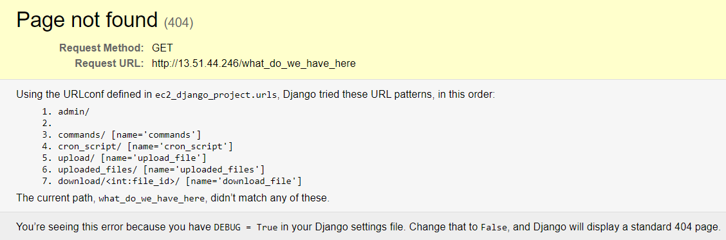Click the empty second URL pattern entry
Image resolution: width=726 pixels, height=240 pixels.
47,124
